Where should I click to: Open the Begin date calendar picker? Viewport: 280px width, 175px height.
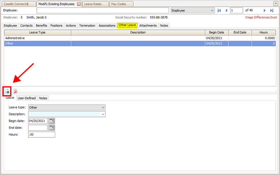tap(52, 121)
